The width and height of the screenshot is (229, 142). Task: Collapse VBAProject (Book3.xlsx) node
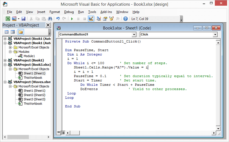pos(5,65)
